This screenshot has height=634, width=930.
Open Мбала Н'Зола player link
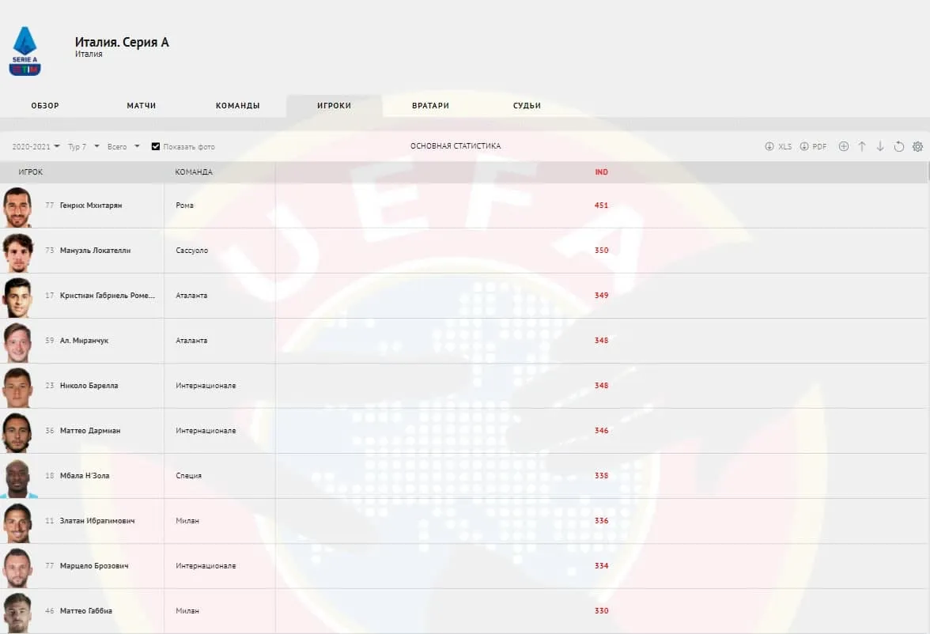[85, 476]
